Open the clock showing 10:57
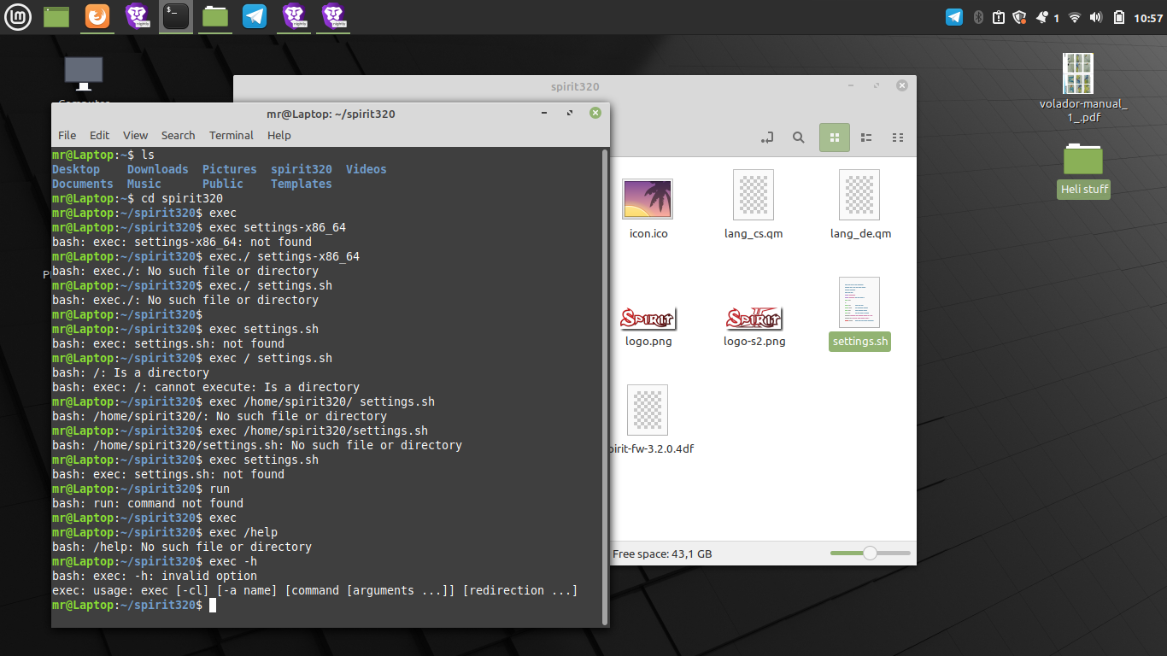The image size is (1167, 656). click(1148, 18)
